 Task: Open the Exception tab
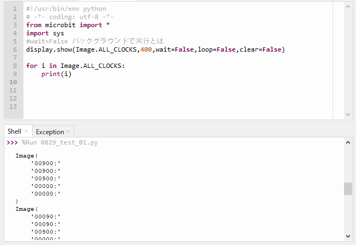point(50,131)
